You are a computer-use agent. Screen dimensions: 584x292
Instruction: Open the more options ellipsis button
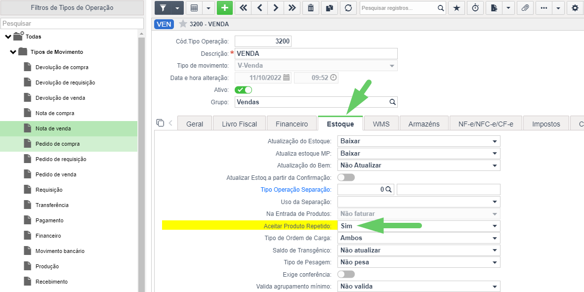click(544, 8)
